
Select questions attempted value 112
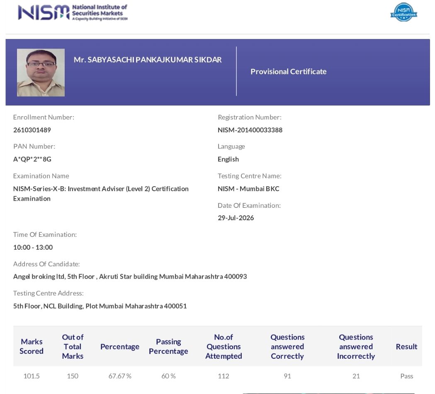(224, 376)
